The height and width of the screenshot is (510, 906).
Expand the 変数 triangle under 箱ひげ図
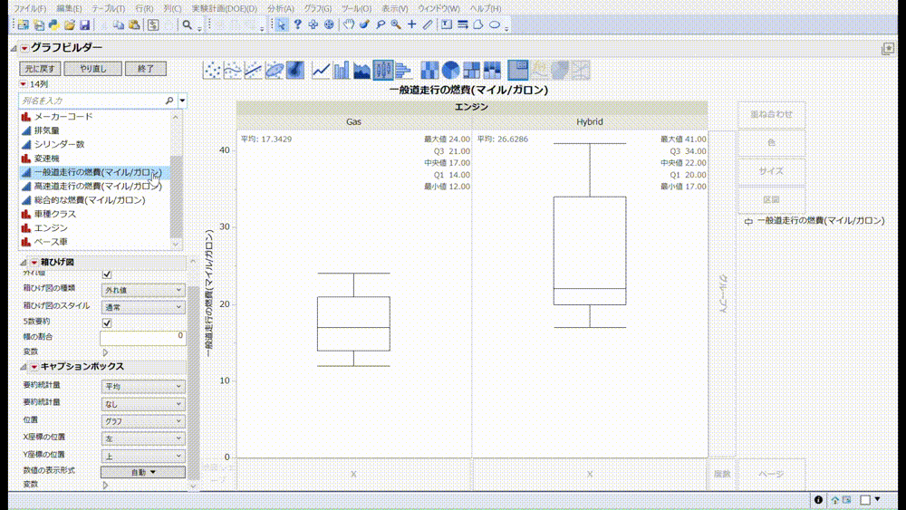point(105,352)
